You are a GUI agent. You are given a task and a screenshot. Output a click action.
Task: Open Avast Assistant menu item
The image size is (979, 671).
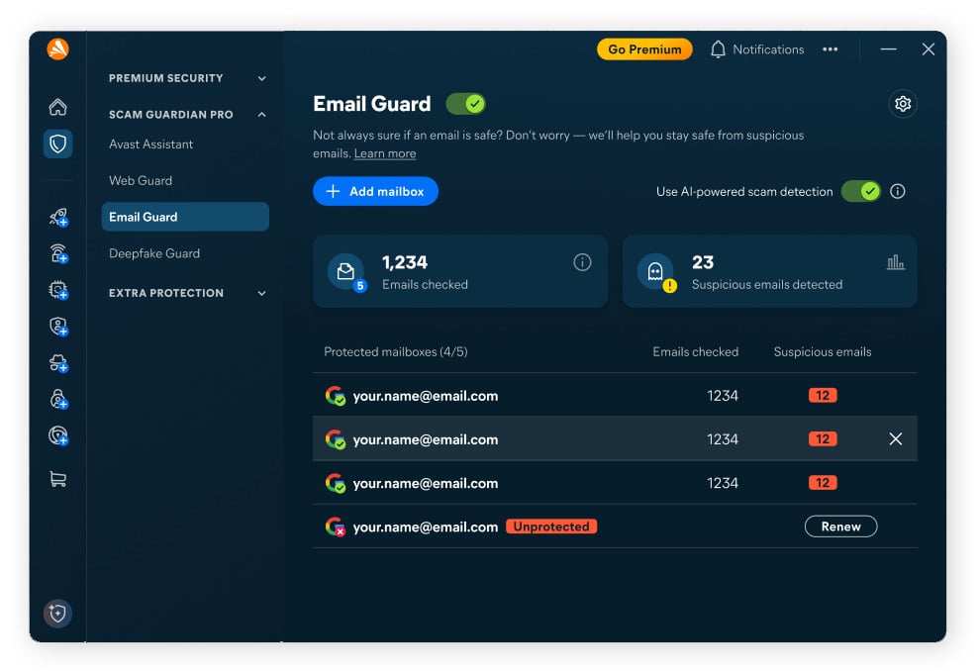tap(150, 144)
